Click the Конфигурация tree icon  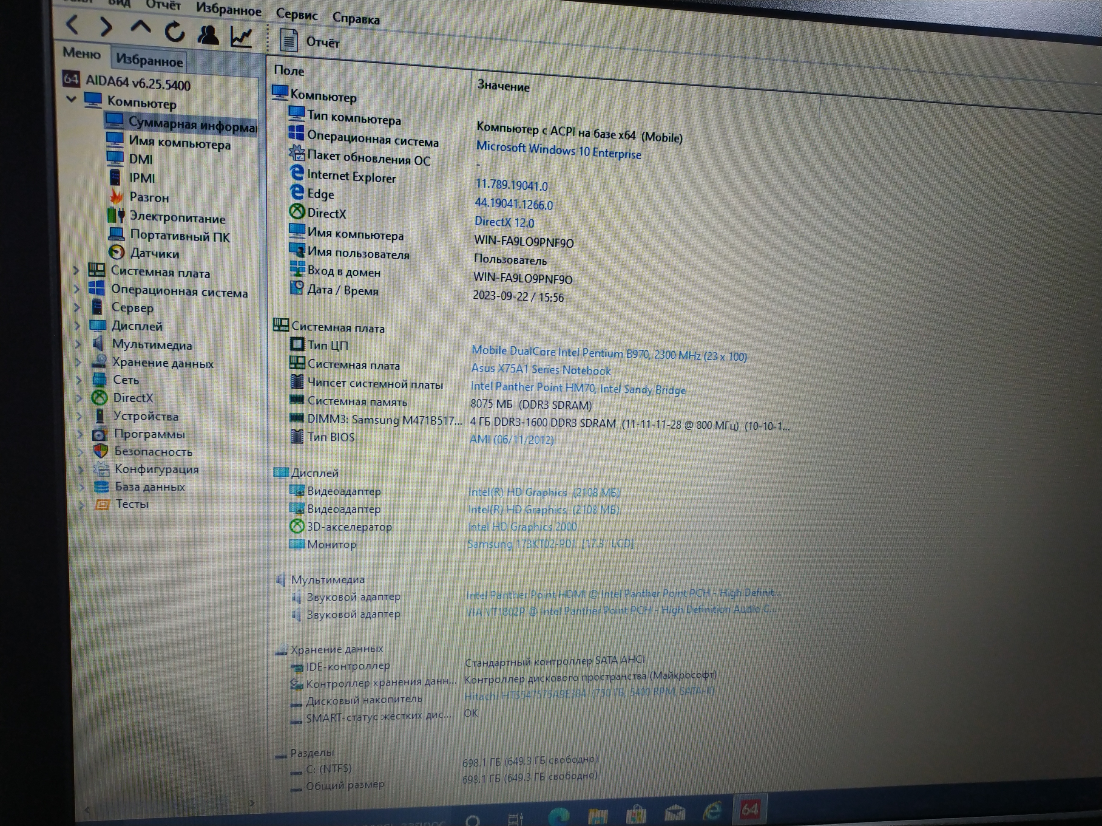(x=101, y=469)
